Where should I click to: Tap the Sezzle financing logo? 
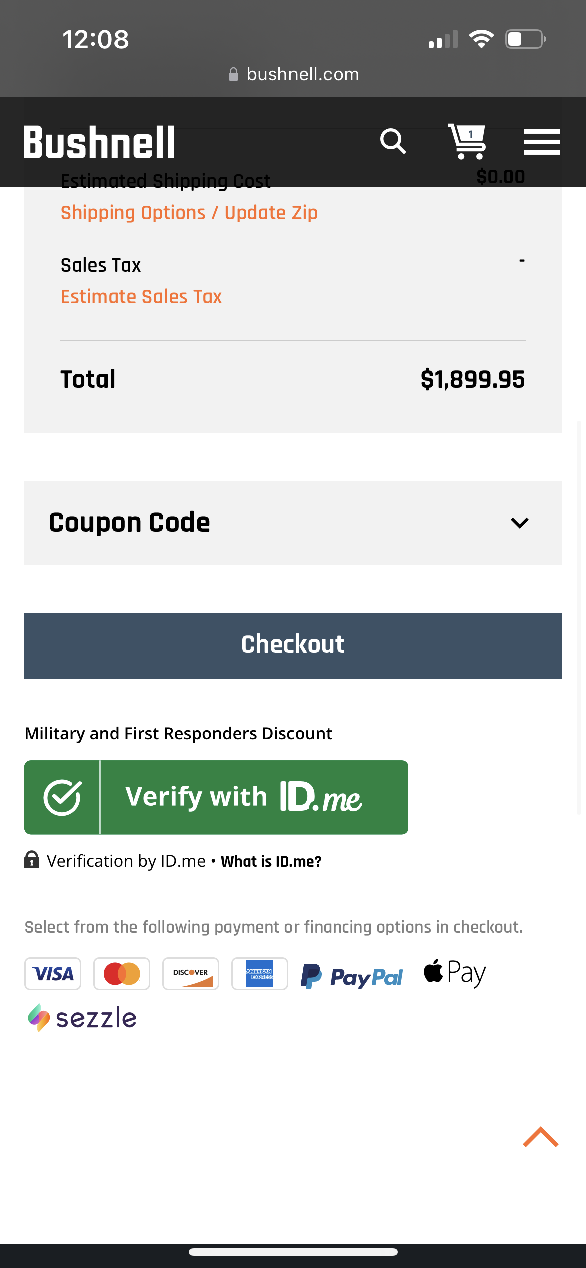(x=82, y=1018)
